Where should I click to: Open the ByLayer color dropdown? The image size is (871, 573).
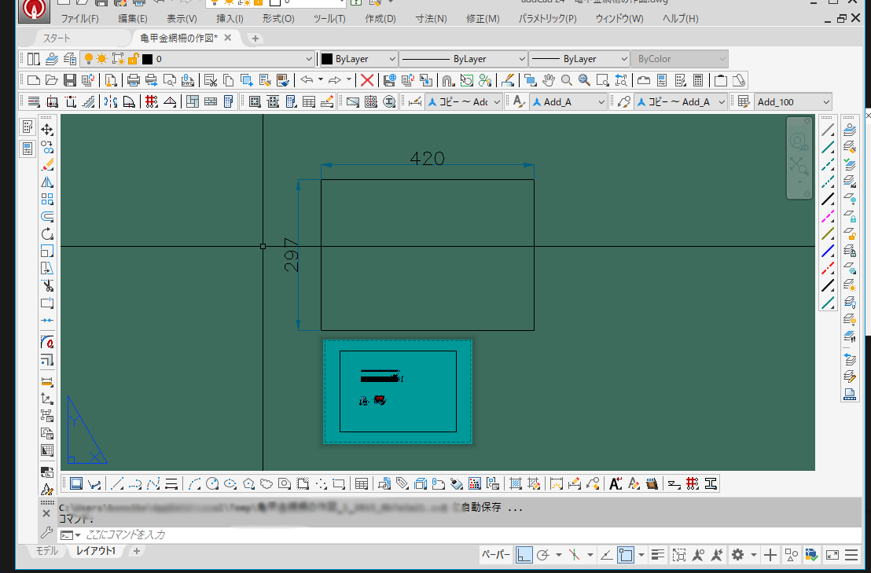tap(391, 59)
